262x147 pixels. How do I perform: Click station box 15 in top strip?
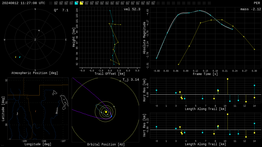(127, 3)
